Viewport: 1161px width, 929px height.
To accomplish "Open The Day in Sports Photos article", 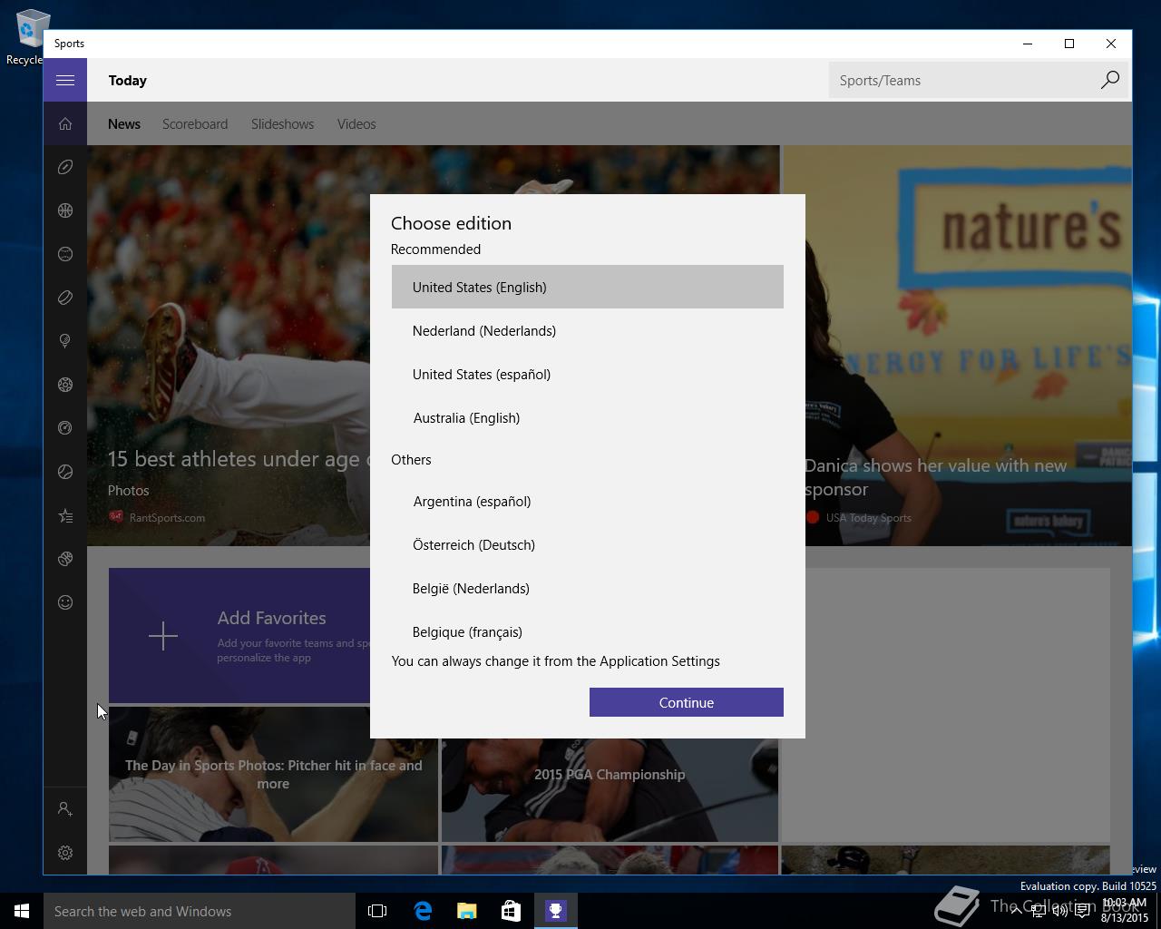I will pyautogui.click(x=273, y=774).
